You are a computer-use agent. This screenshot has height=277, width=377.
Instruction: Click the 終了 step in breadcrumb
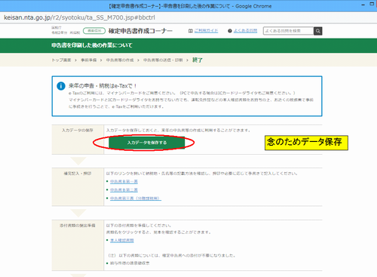(x=198, y=60)
